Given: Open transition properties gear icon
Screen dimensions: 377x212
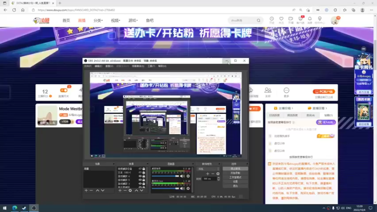Looking at the screenshot, I should coord(218,173).
